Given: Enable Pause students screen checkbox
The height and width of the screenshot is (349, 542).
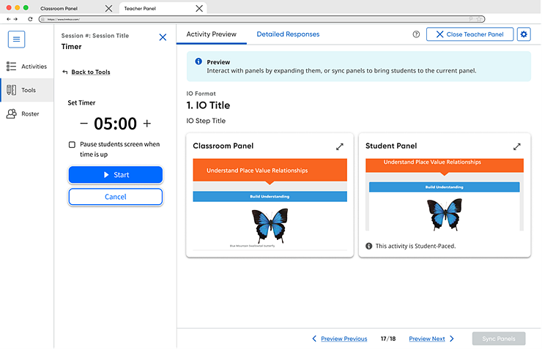Looking at the screenshot, I should click(72, 145).
